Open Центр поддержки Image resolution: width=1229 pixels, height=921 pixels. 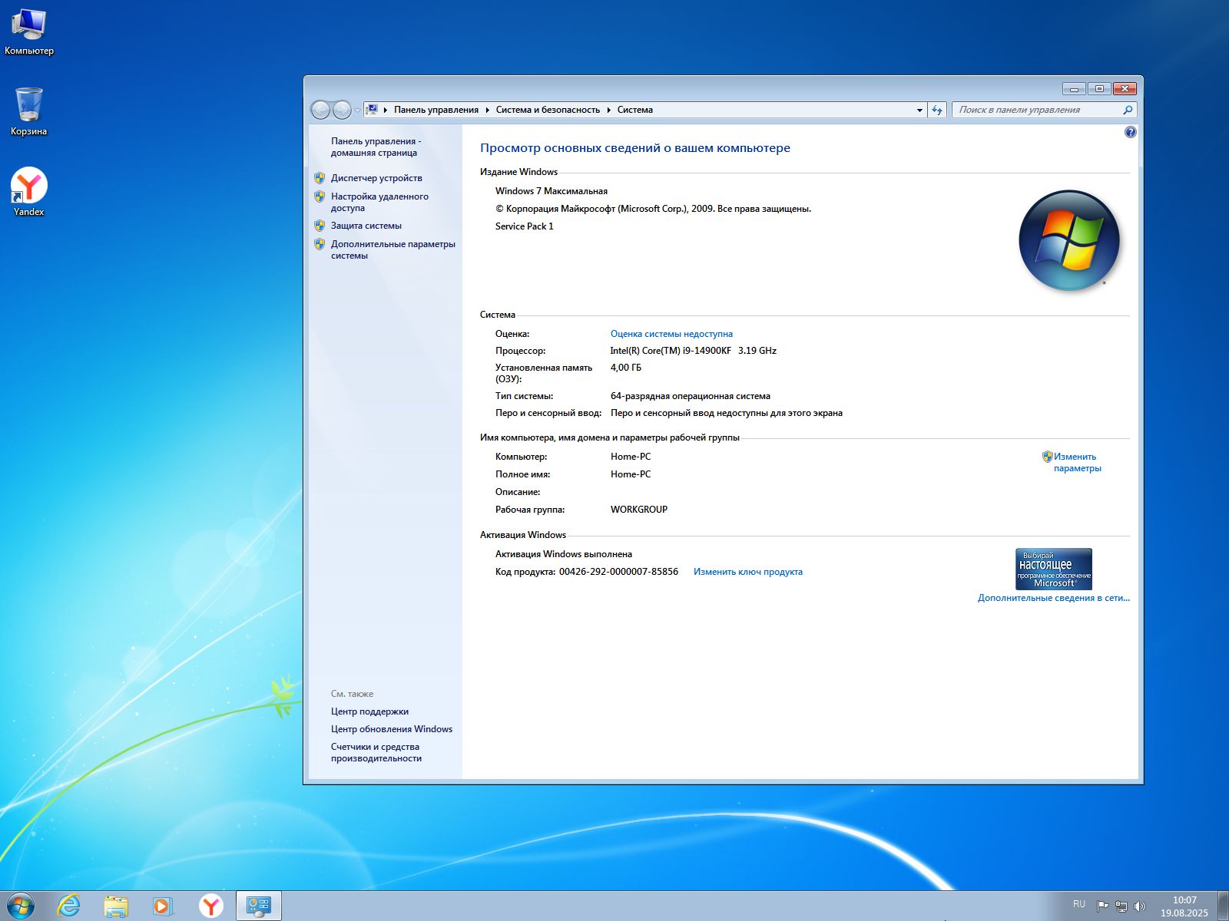(369, 711)
